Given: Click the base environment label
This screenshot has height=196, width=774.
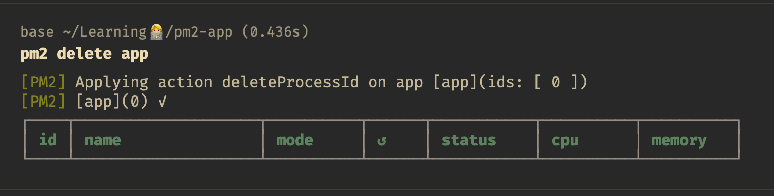Looking at the screenshot, I should (37, 32).
